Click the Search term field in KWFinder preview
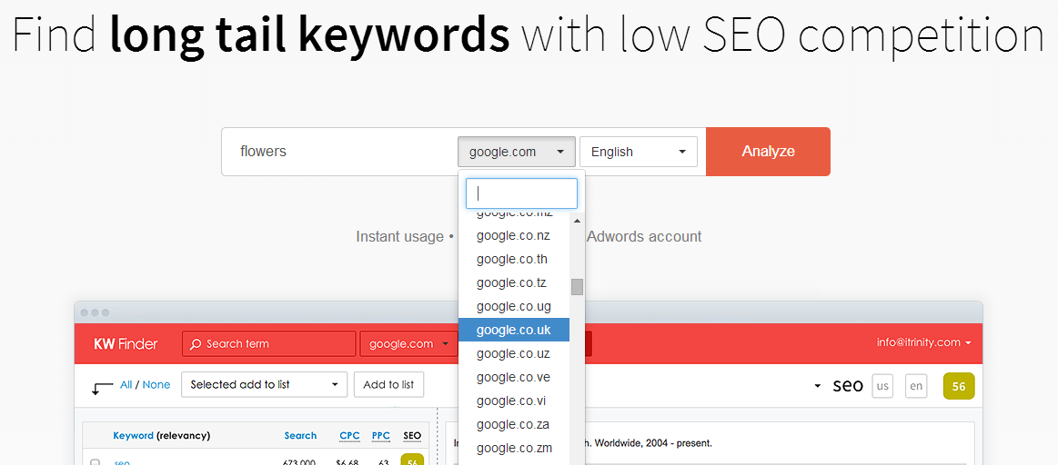This screenshot has height=465, width=1058. tap(268, 343)
